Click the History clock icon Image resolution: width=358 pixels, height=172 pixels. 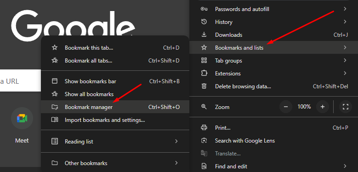(204, 22)
